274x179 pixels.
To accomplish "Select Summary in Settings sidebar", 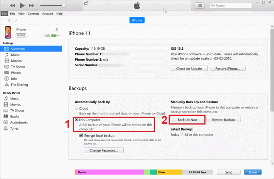I will (x=31, y=49).
